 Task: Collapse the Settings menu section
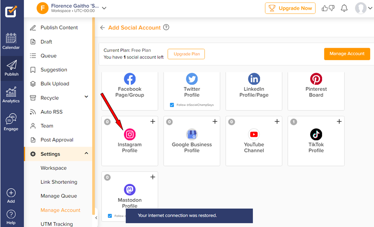pyautogui.click(x=86, y=154)
